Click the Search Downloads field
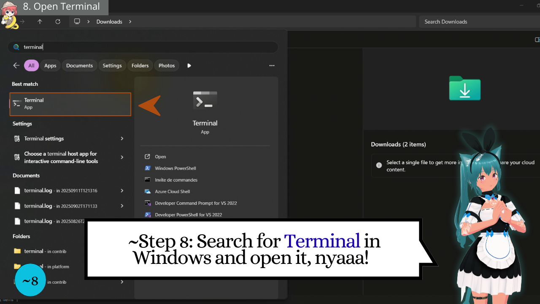540x304 pixels. click(479, 22)
